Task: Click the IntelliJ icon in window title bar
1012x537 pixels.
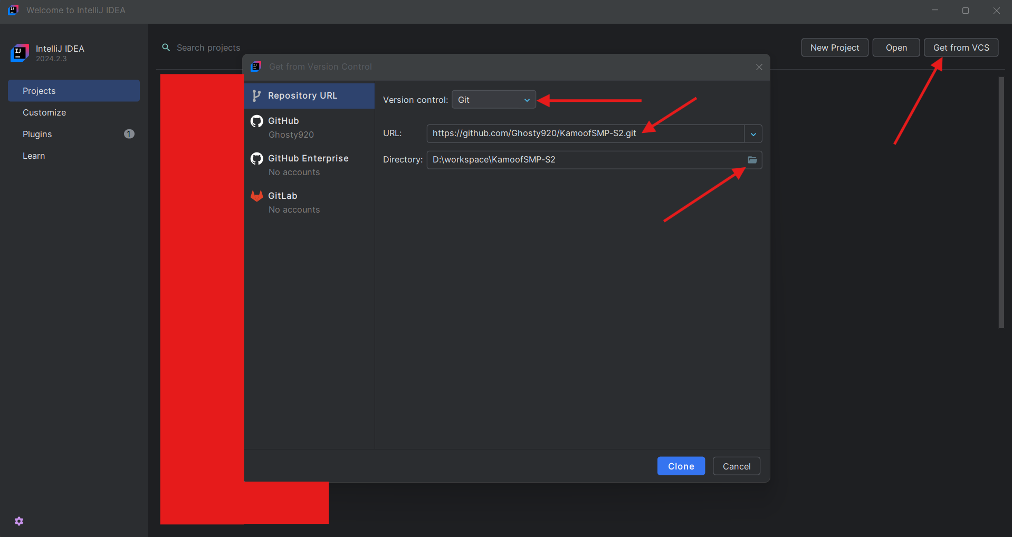Action: click(x=13, y=10)
